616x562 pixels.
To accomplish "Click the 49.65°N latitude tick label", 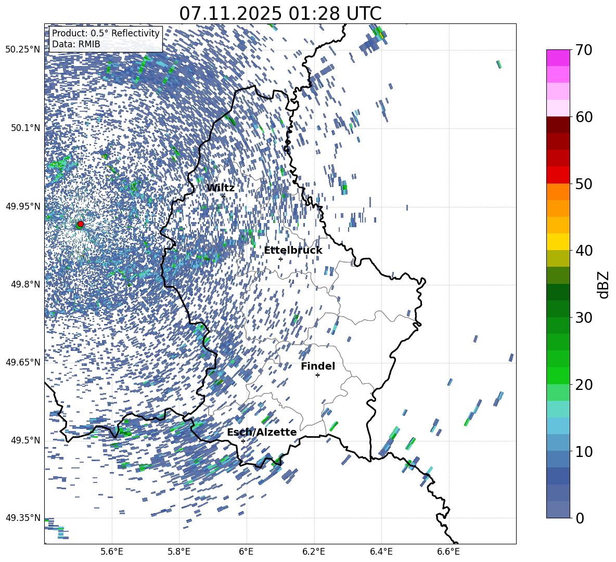I will (23, 362).
